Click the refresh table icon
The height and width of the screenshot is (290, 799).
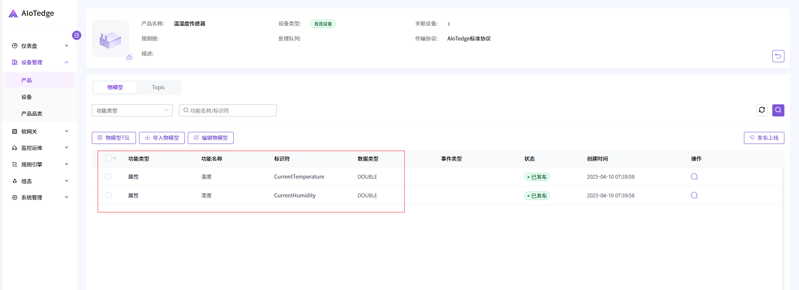pos(761,110)
